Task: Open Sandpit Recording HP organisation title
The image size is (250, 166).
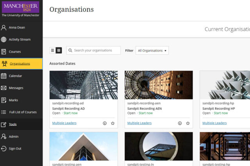Action: click(x=219, y=109)
